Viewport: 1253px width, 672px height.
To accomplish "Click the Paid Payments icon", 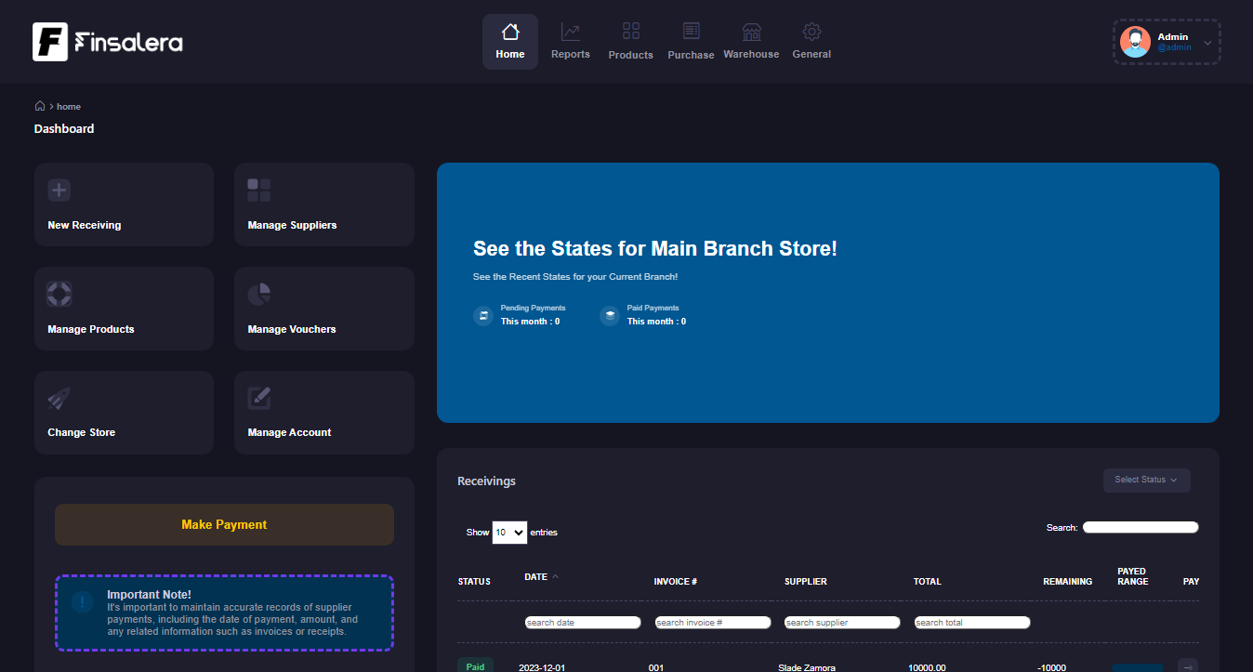I will [x=610, y=315].
